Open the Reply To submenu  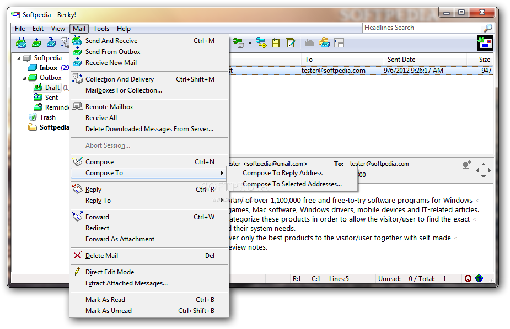(x=149, y=201)
